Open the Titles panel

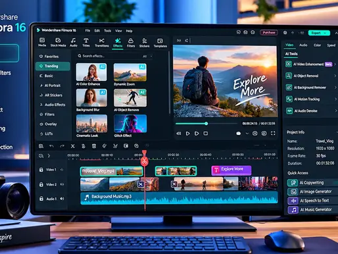tap(86, 42)
